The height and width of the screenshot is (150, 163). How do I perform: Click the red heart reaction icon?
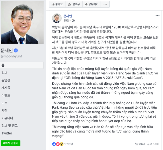tap(58, 144)
